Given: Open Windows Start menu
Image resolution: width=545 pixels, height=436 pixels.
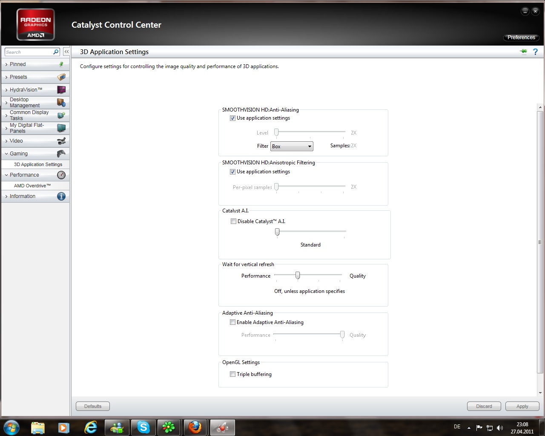Looking at the screenshot, I should (11, 427).
